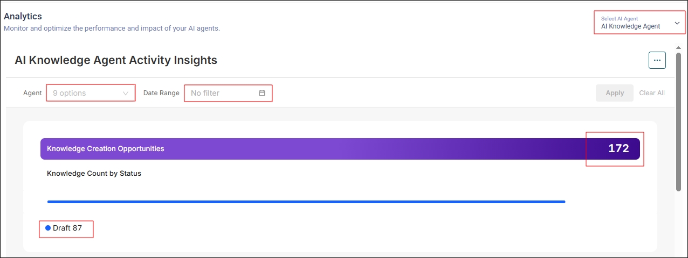Click the blue status progress bar
Viewport: 688px width, 258px height.
tap(306, 202)
